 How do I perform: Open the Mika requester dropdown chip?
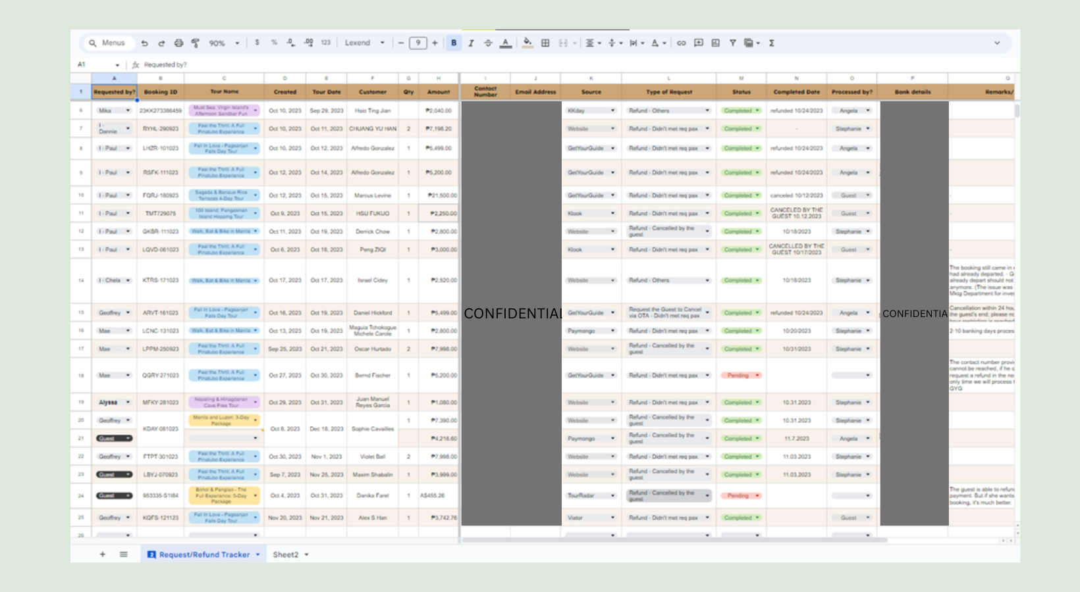(115, 111)
